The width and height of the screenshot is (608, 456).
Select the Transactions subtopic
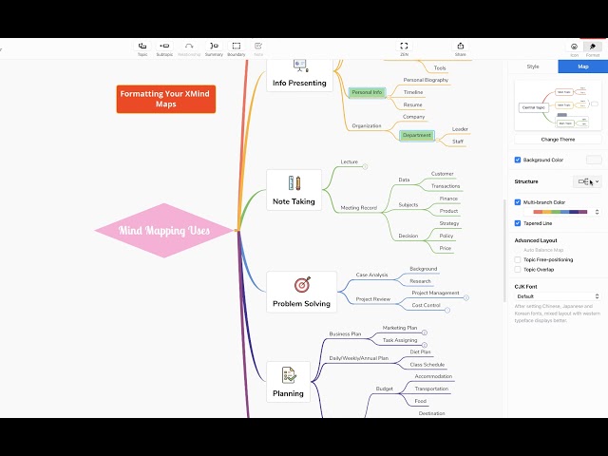coord(446,186)
